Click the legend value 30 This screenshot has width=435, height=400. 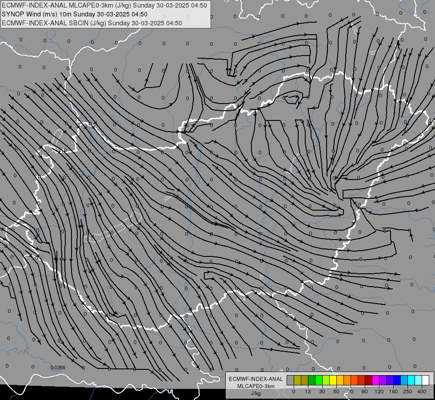[322, 392]
